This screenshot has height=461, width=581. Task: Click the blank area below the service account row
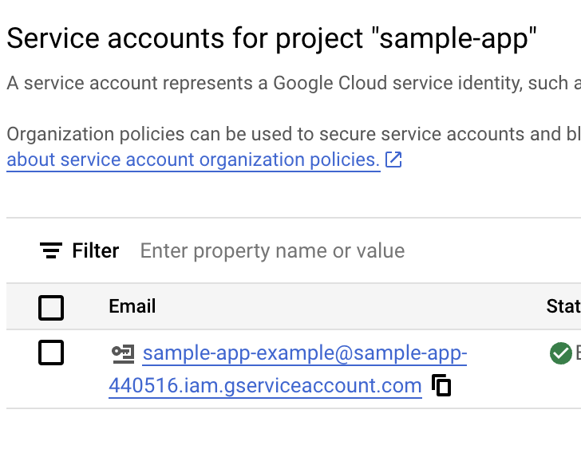(290, 435)
